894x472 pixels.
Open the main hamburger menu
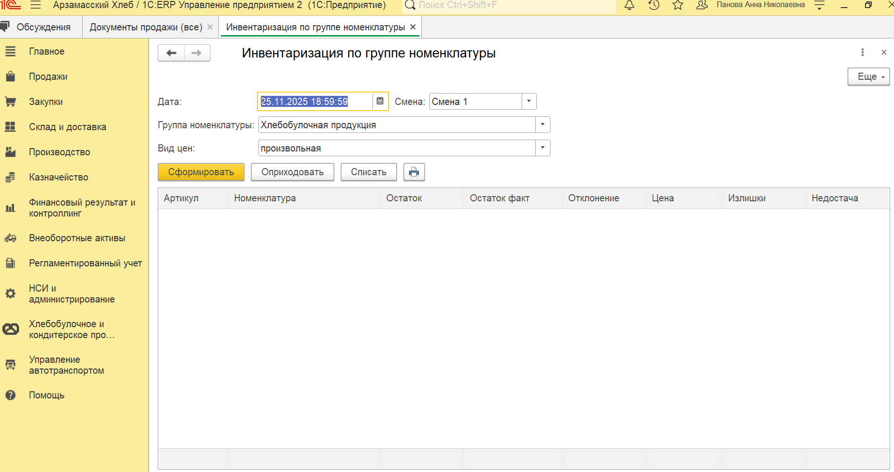36,5
